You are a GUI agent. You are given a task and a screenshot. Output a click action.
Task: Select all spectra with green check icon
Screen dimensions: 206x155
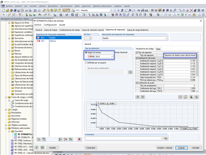(x=60, y=139)
